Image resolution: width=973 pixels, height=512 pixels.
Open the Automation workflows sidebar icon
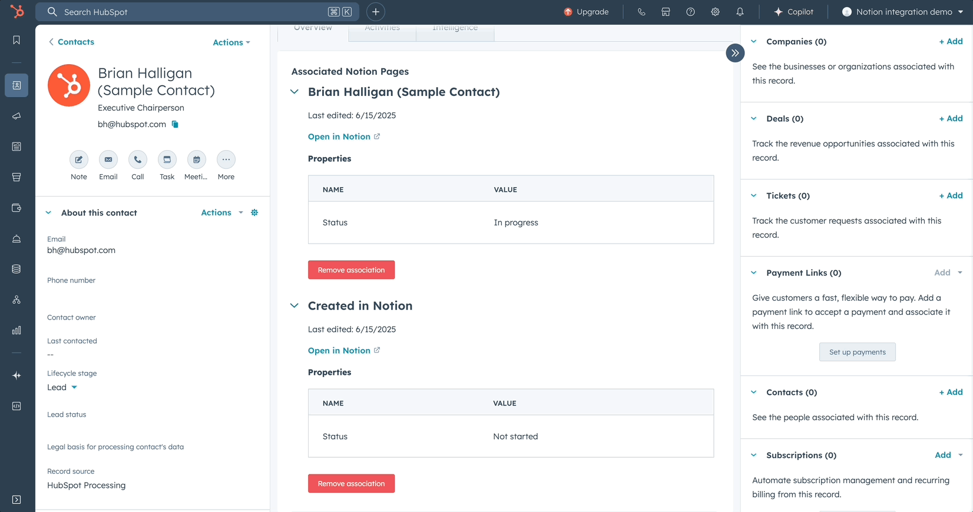click(x=16, y=300)
